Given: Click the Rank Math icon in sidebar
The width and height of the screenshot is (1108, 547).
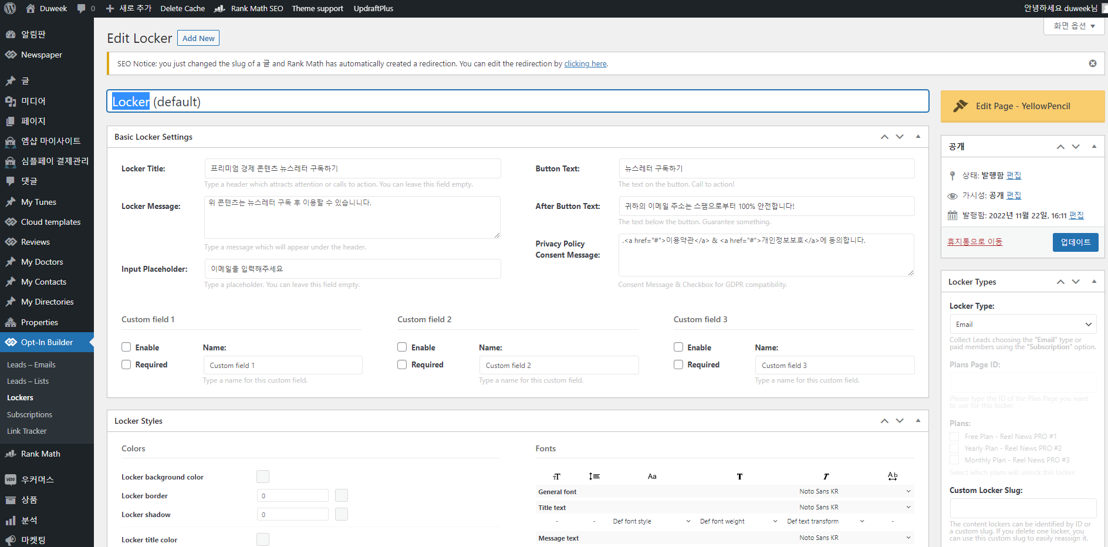Looking at the screenshot, I should (x=11, y=454).
